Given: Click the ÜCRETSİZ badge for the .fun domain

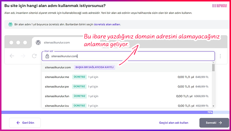Looking at the screenshot, I should pos(80,96).
